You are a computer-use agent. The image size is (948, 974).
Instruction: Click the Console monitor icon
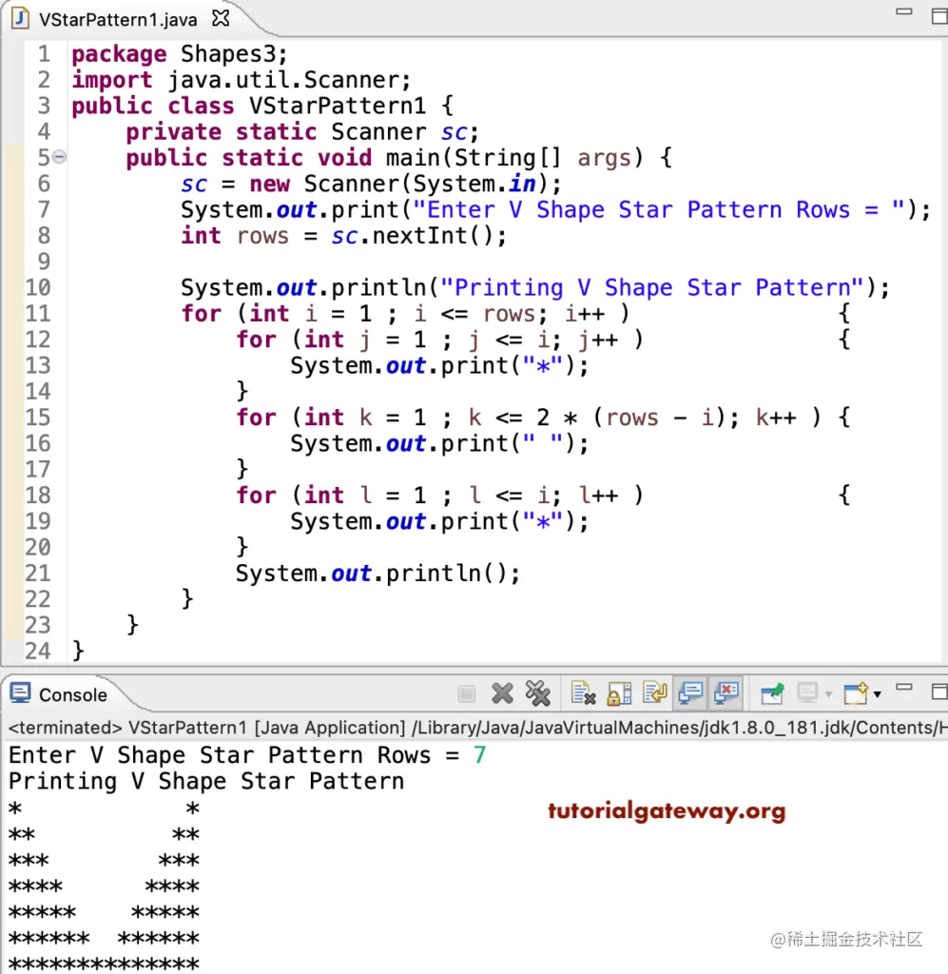[20, 693]
